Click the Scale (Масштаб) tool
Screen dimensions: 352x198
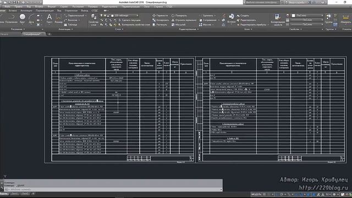coord(178,24)
